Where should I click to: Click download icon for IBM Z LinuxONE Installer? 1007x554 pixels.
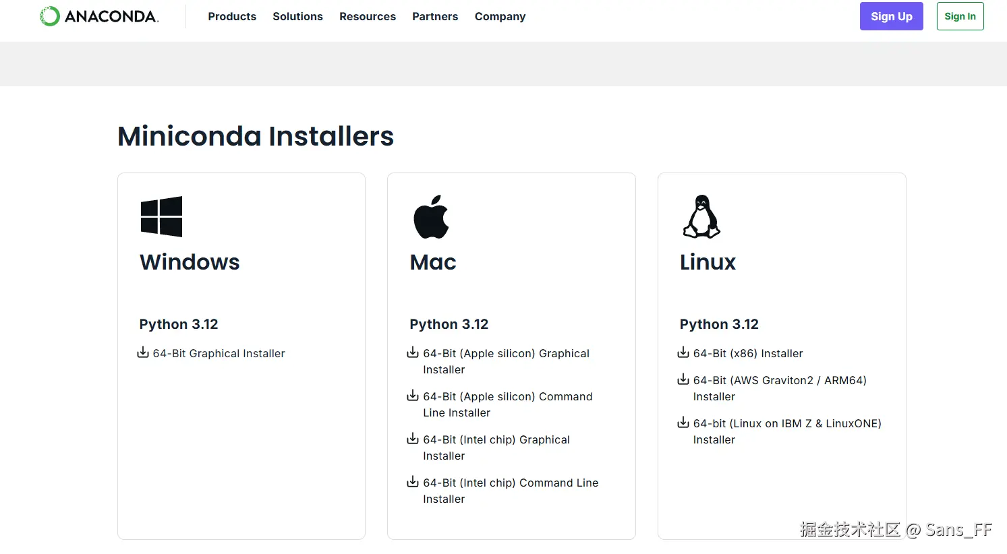click(x=683, y=423)
